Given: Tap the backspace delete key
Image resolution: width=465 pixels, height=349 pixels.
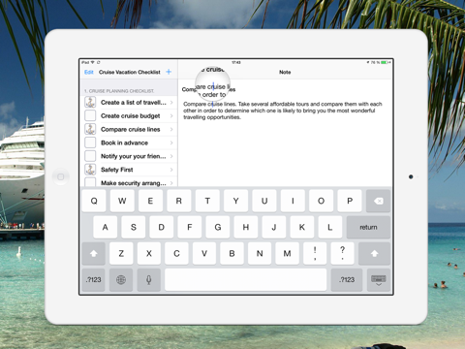Looking at the screenshot, I should (378, 201).
